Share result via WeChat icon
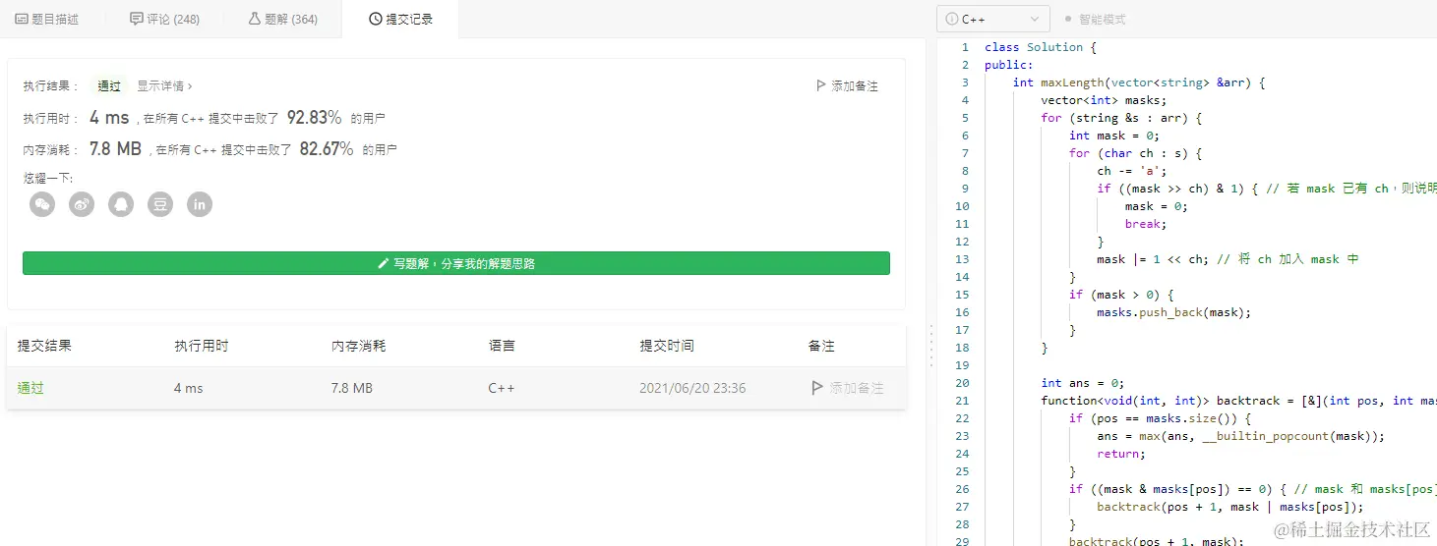1437x546 pixels. point(42,204)
